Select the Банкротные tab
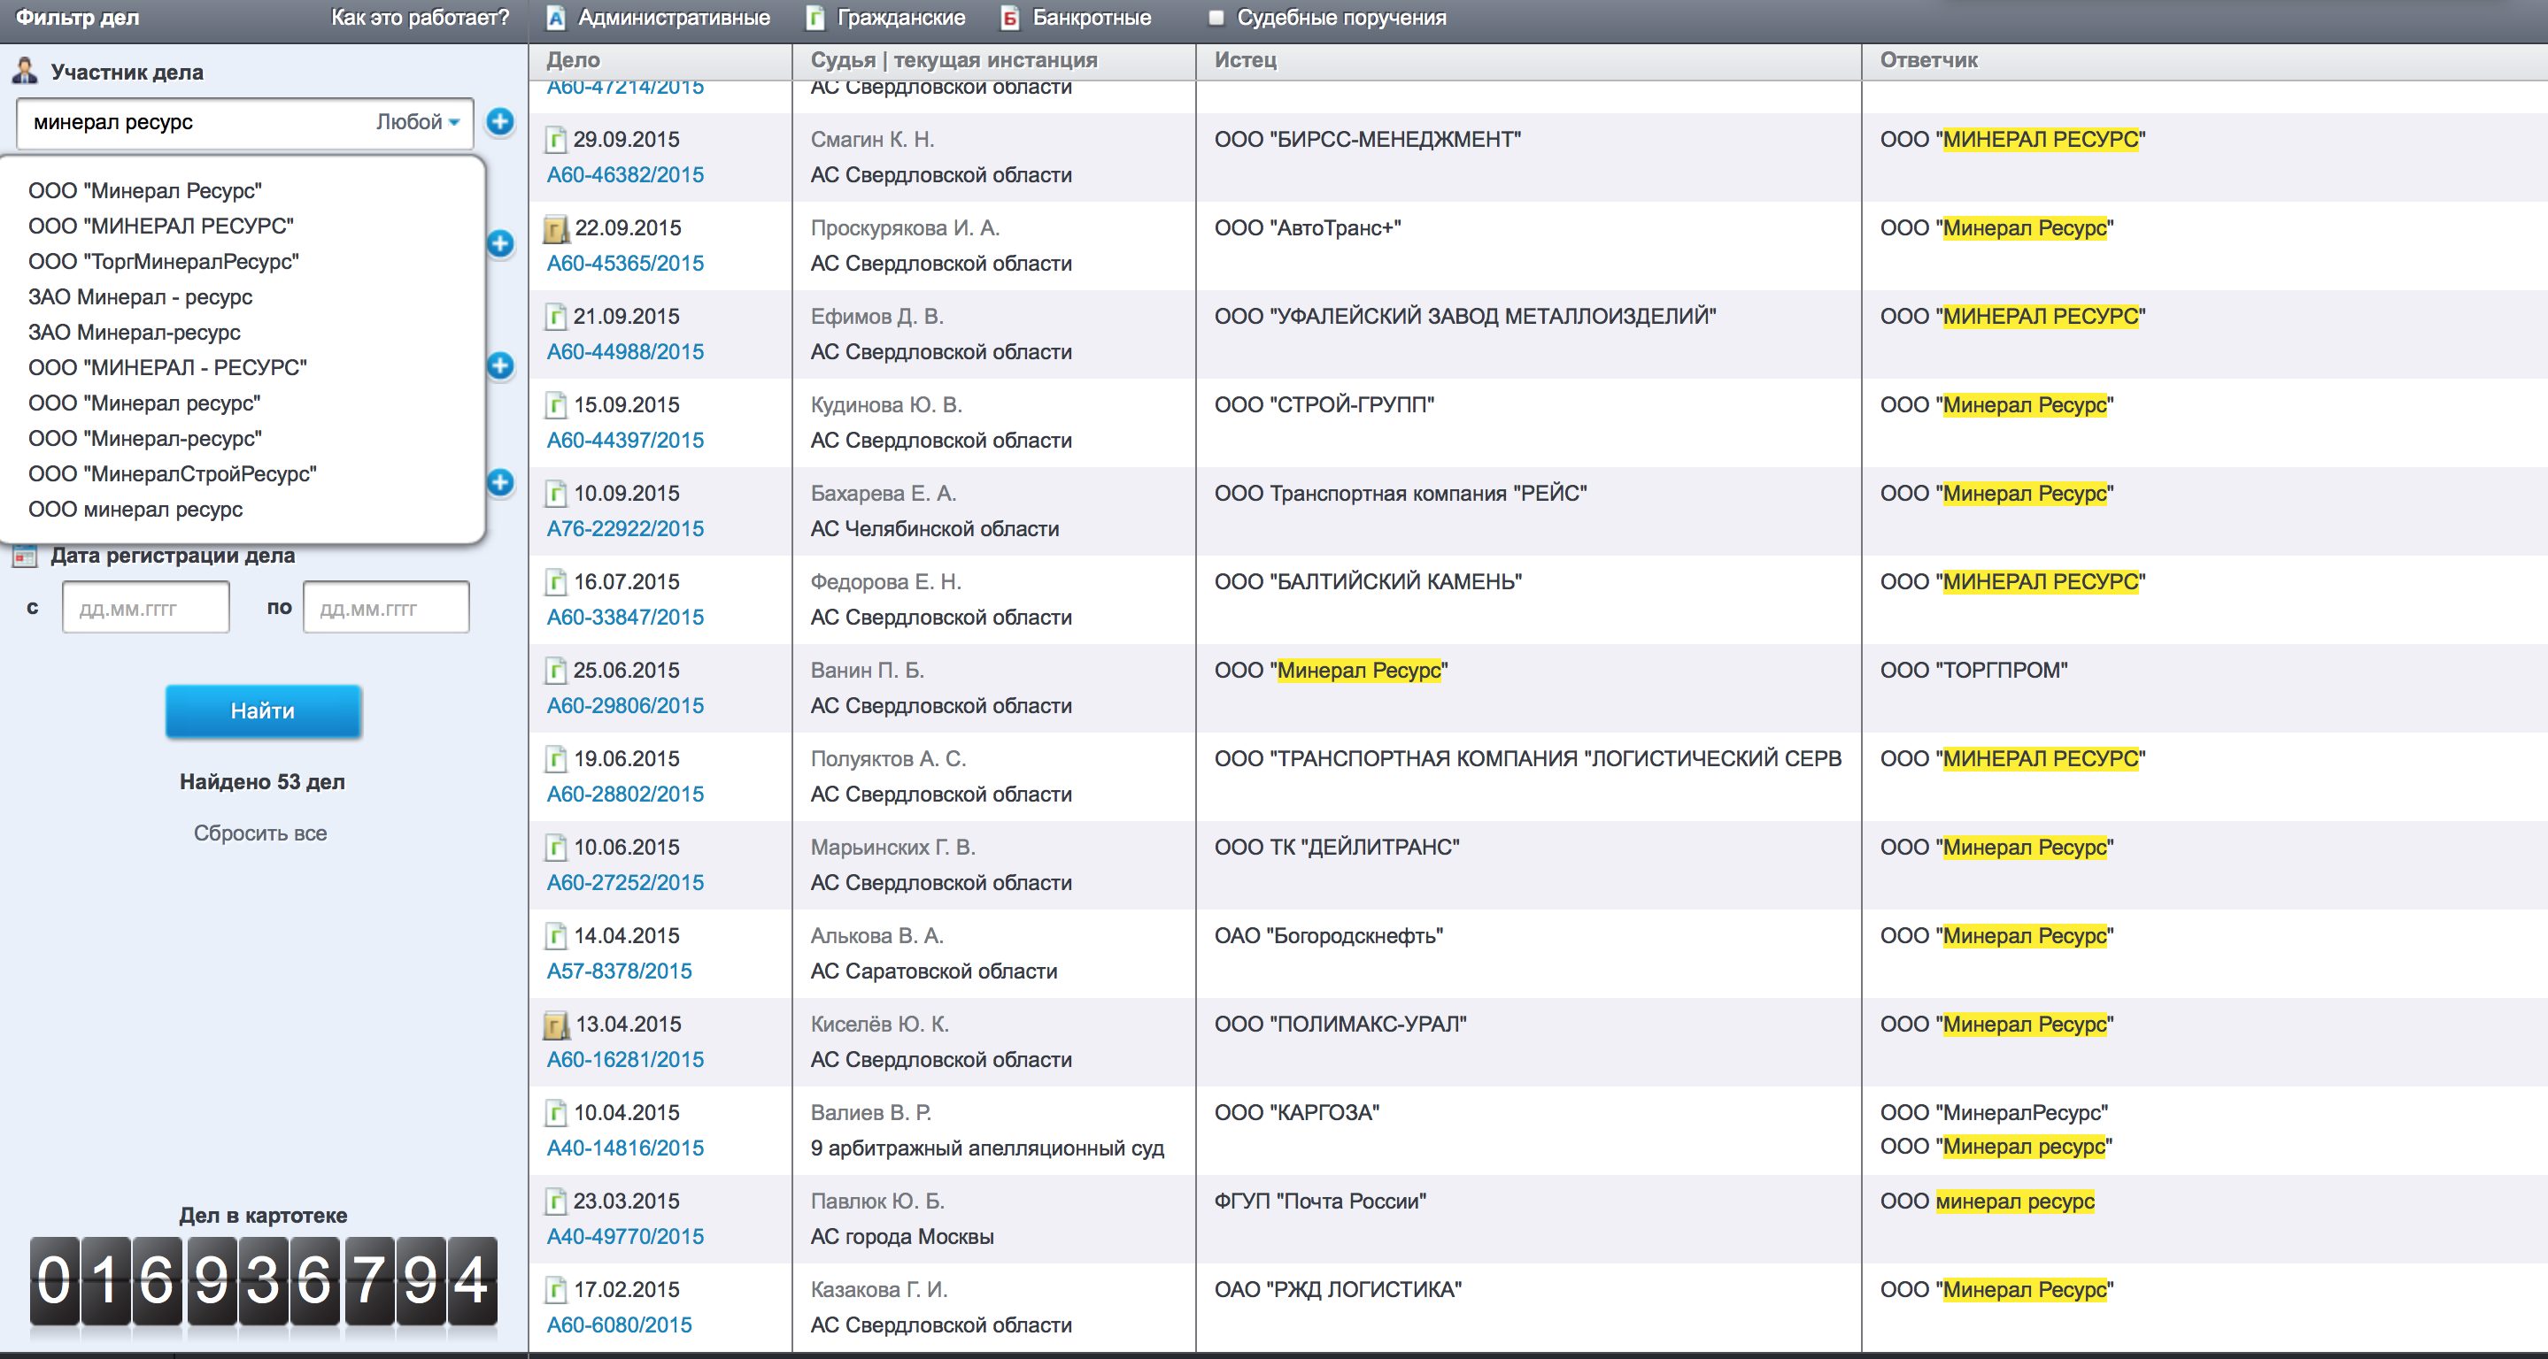The width and height of the screenshot is (2548, 1359). point(1091,18)
